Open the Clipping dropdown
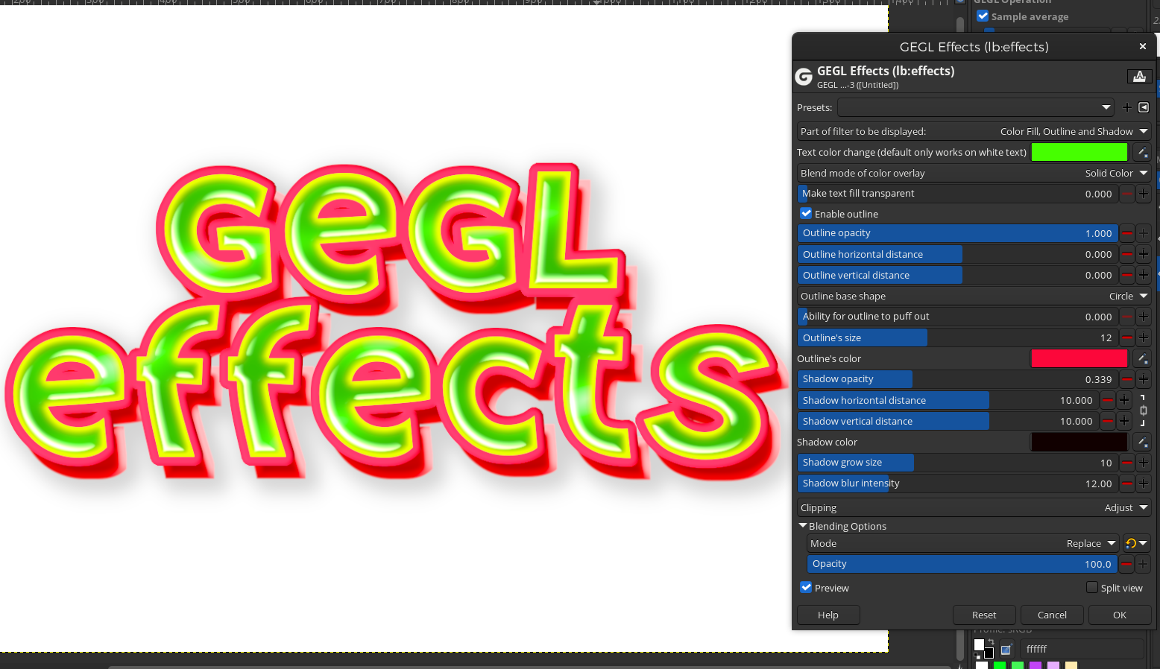The width and height of the screenshot is (1160, 669). pyautogui.click(x=974, y=507)
